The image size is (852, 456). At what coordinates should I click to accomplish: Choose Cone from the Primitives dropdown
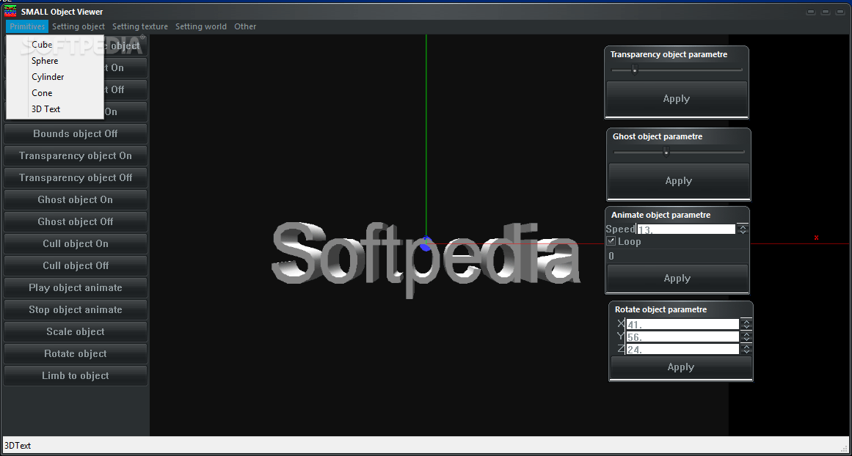(x=54, y=93)
